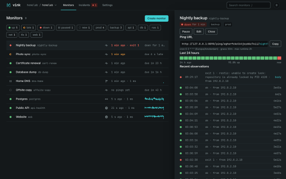This screenshot has width=286, height=179.
Task: Click the red last block in 24-hour bar
Action: [279, 58]
